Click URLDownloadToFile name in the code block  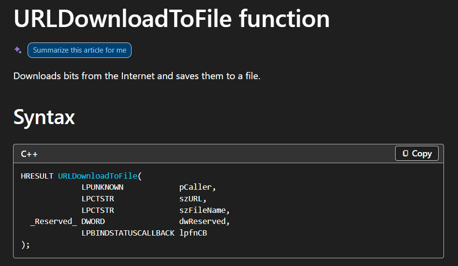[x=98, y=176]
